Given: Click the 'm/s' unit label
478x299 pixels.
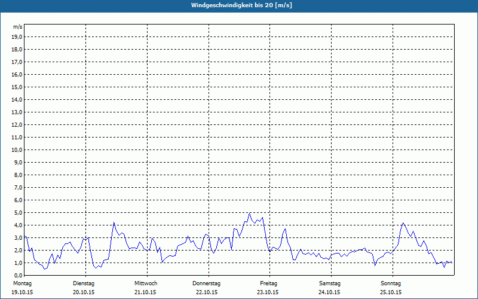Looking at the screenshot, I should (x=18, y=27).
